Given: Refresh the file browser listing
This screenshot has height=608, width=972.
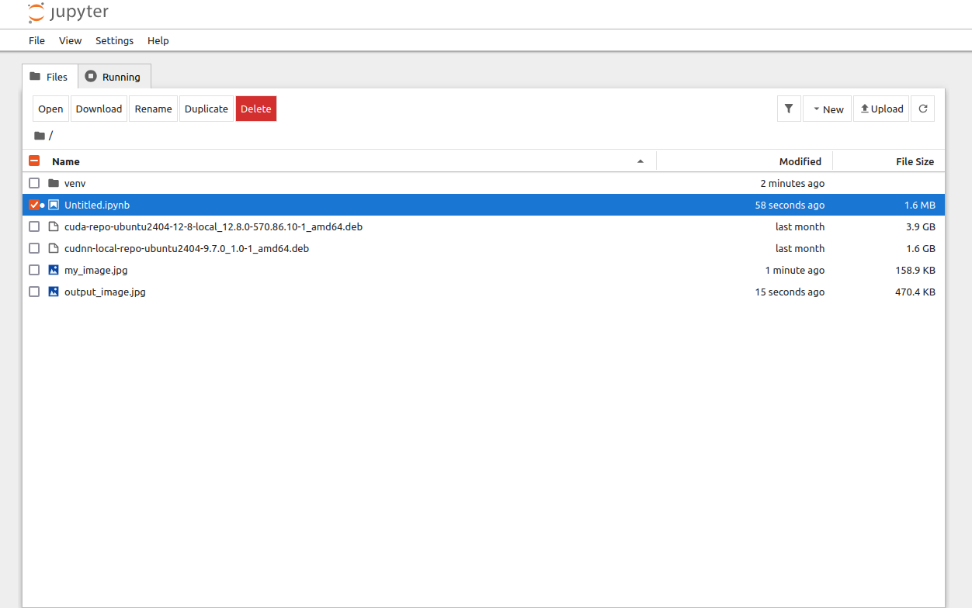Looking at the screenshot, I should [x=923, y=109].
